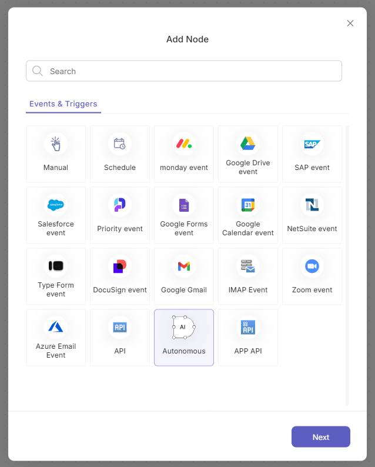Click the "Priority event" label
The height and width of the screenshot is (467, 375).
[120, 229]
